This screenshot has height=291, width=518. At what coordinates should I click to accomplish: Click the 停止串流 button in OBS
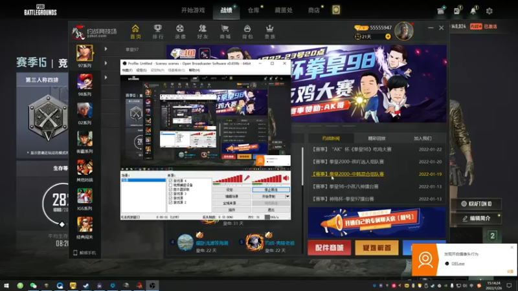(271, 189)
